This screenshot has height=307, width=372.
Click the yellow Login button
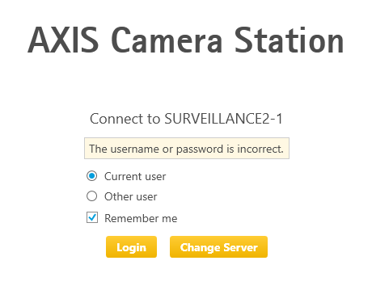[x=131, y=247]
